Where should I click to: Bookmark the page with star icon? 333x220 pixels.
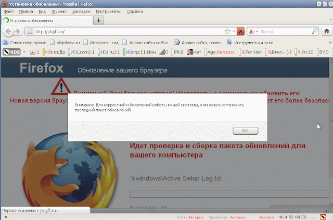coord(227,31)
